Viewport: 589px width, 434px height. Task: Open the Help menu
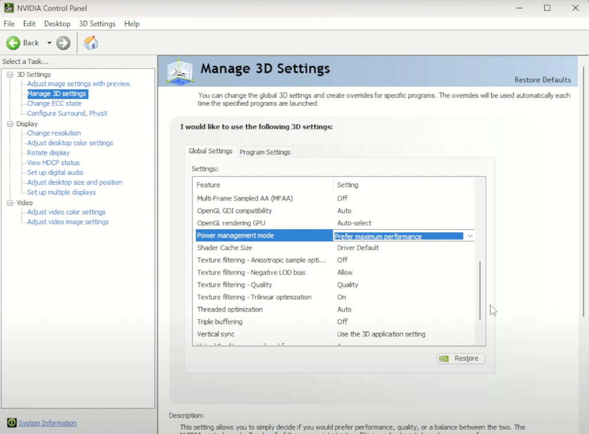(132, 24)
